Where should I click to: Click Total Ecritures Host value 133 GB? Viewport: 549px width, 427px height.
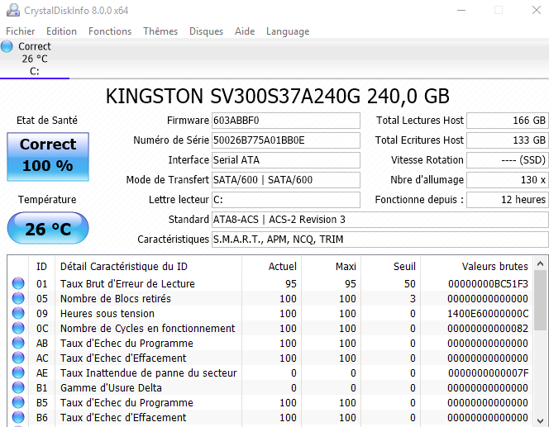(x=508, y=140)
